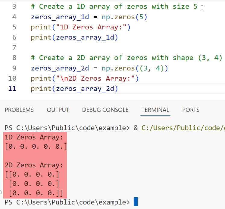Select line number 4 in the gutter
Image resolution: width=225 pixels, height=209 pixels.
point(14,17)
